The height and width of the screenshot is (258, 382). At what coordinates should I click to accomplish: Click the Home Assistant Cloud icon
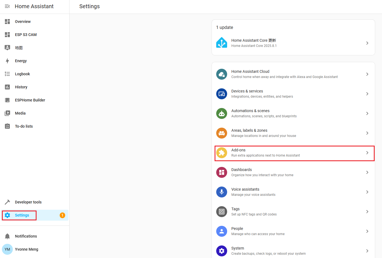click(222, 74)
